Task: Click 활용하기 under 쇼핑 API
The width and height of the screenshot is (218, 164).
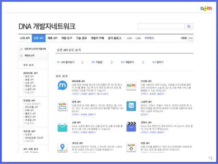Action: point(92,132)
